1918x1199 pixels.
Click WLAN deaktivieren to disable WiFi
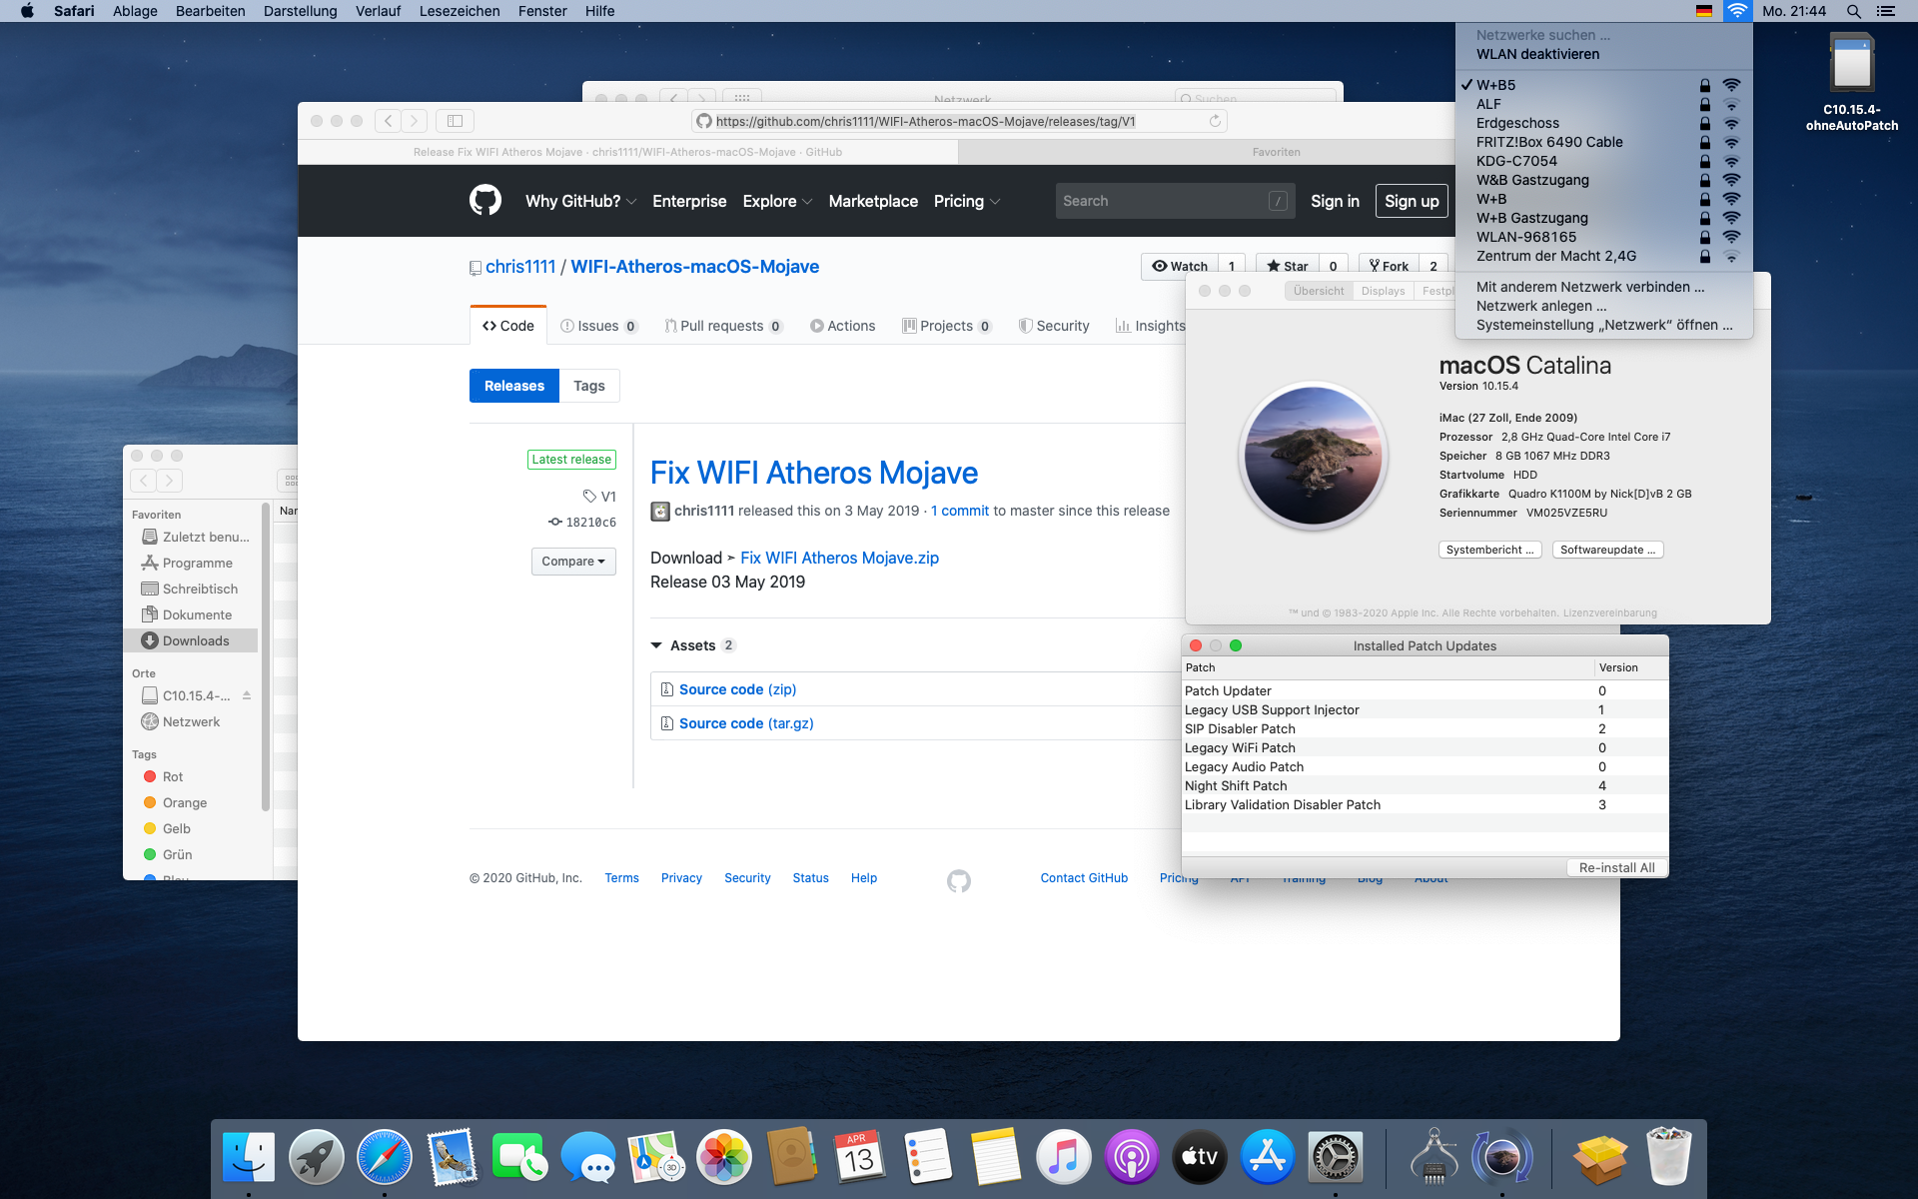(1537, 54)
